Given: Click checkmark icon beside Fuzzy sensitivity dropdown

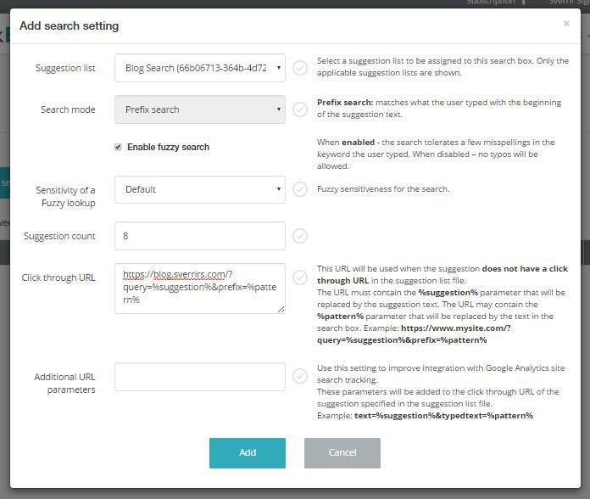Looking at the screenshot, I should (300, 189).
